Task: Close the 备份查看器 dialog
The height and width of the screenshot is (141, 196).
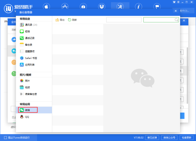Action: [176, 11]
